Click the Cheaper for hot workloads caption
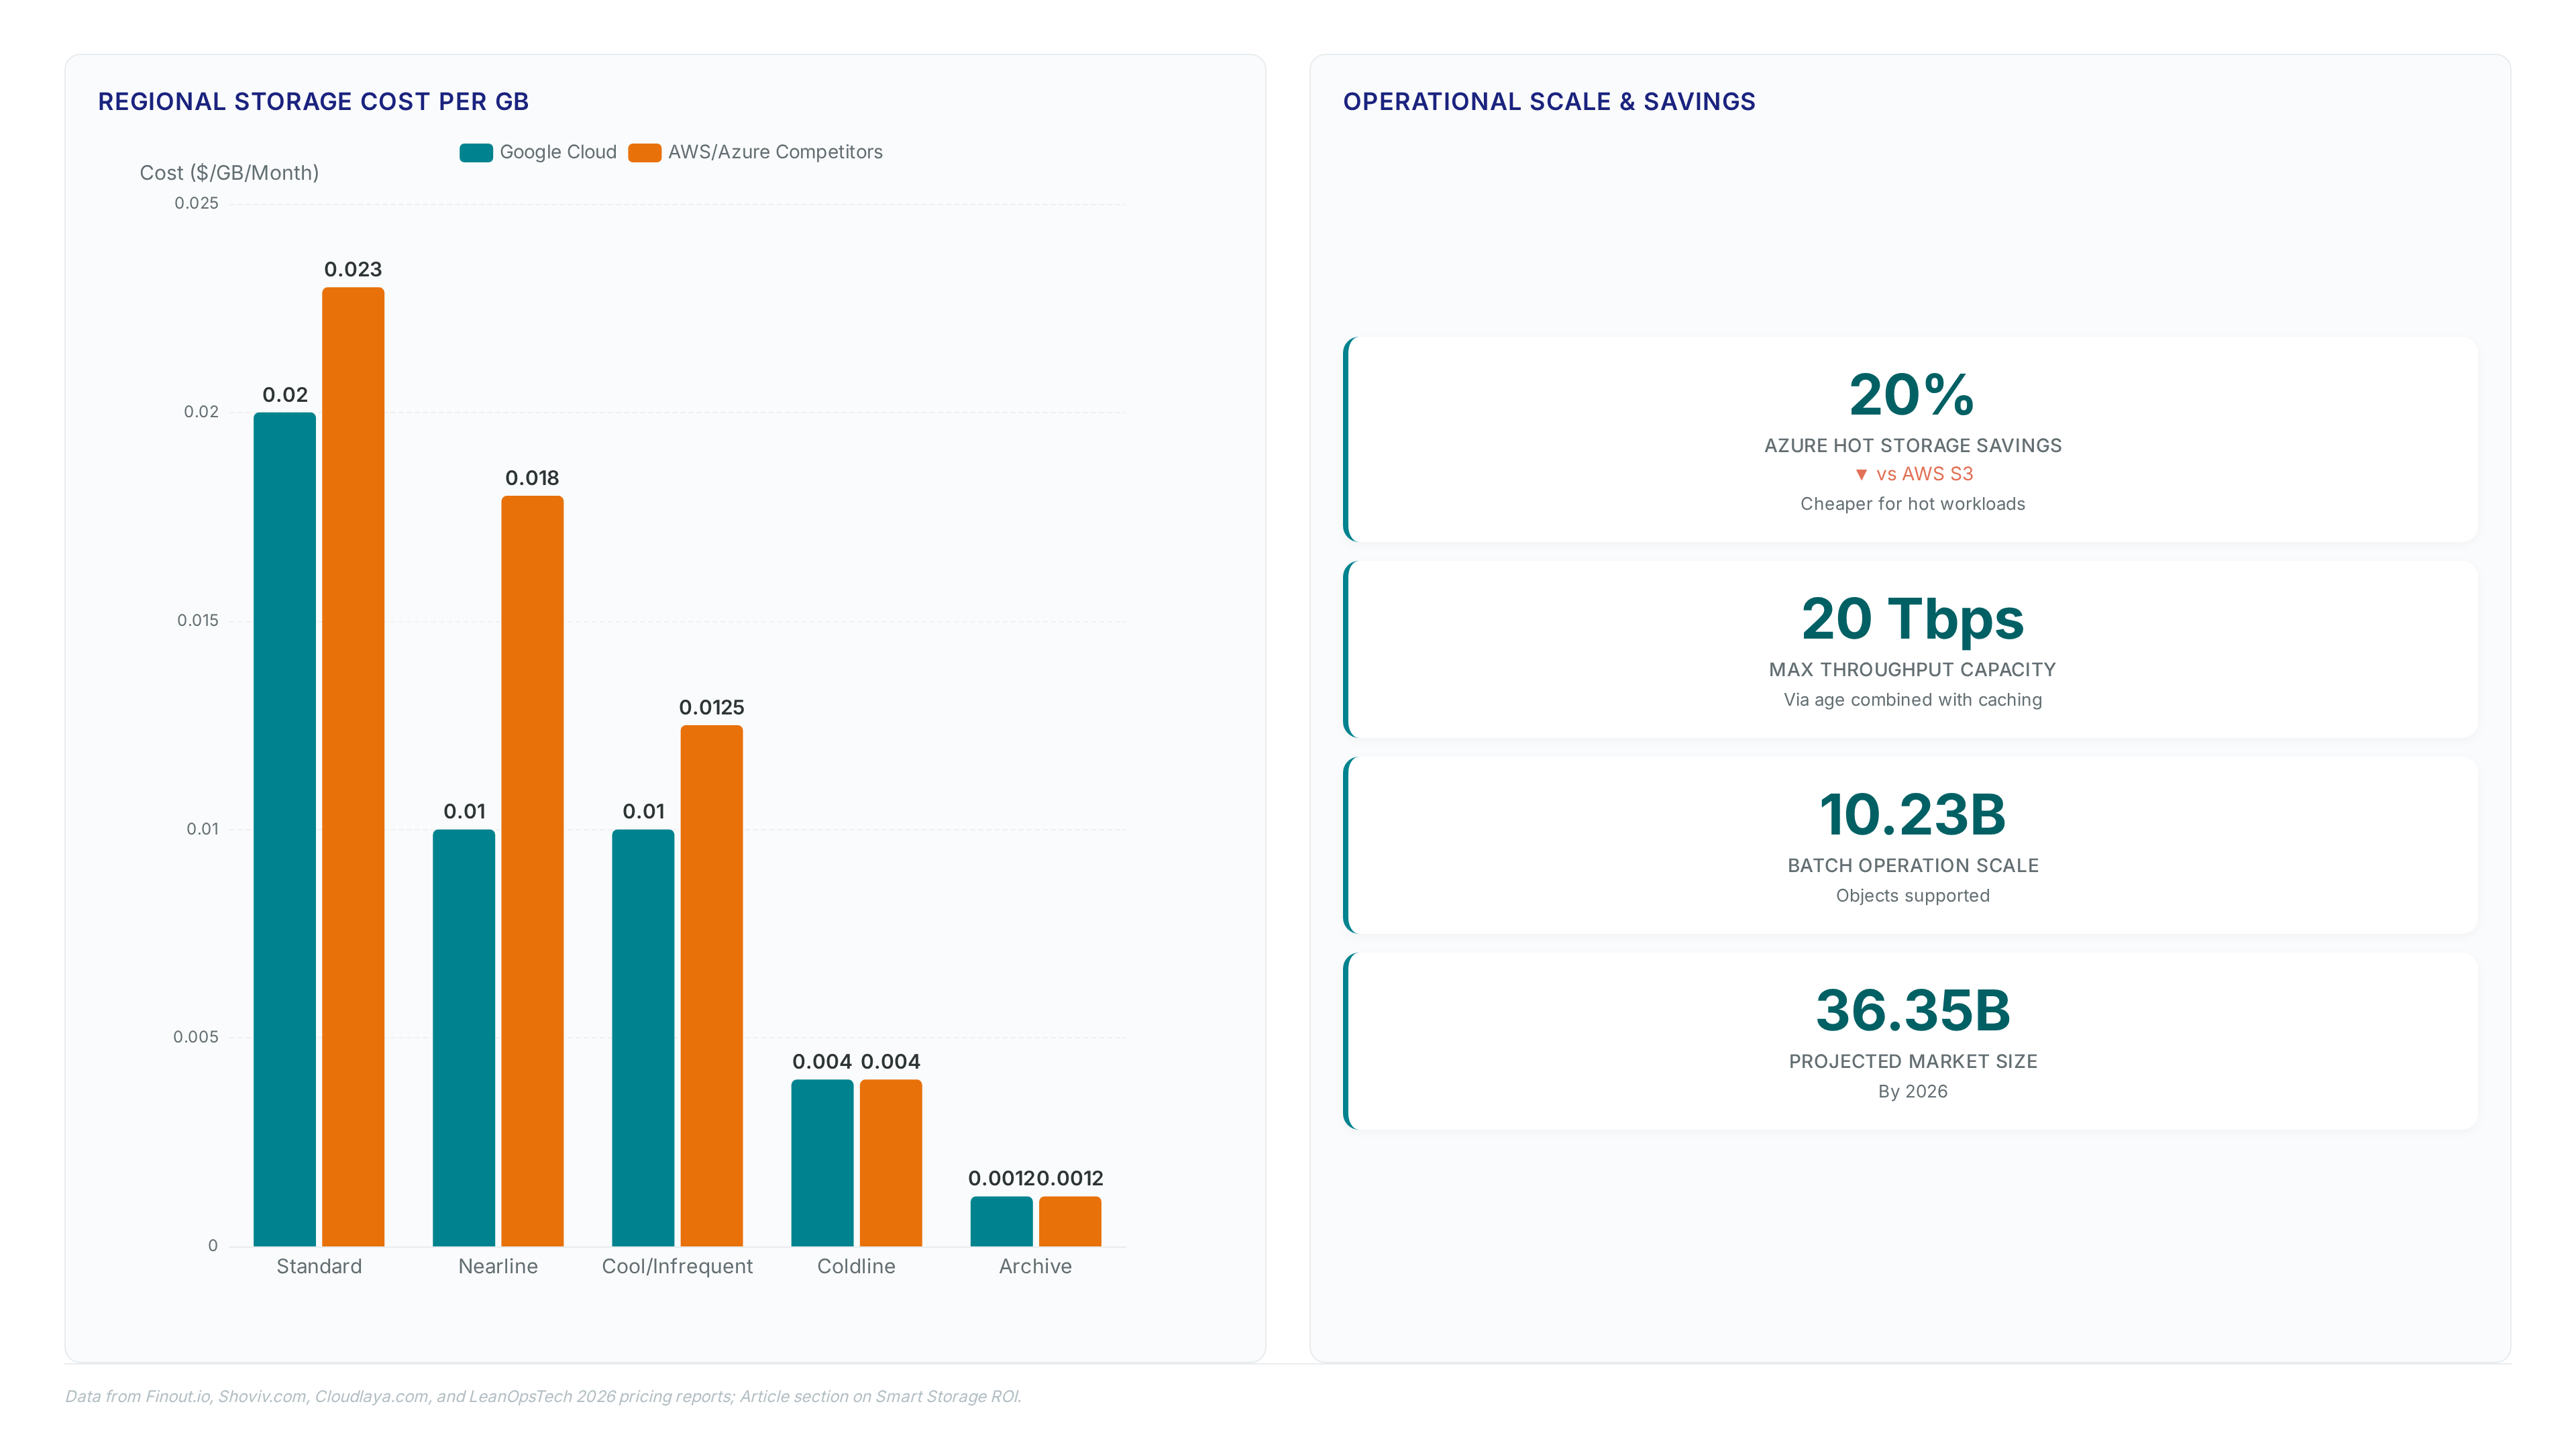 tap(1912, 504)
